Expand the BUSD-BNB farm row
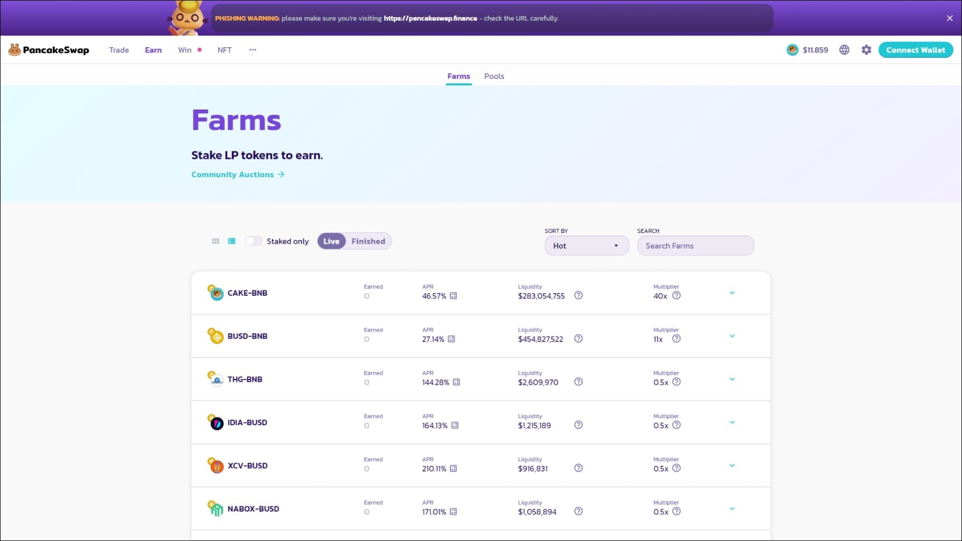Image resolution: width=962 pixels, height=541 pixels. pyautogui.click(x=732, y=336)
